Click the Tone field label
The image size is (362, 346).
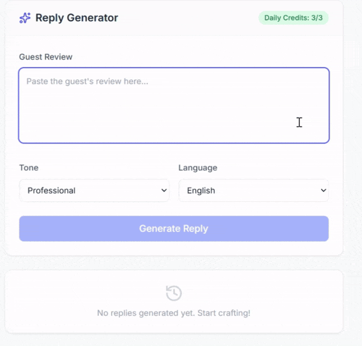coord(28,168)
